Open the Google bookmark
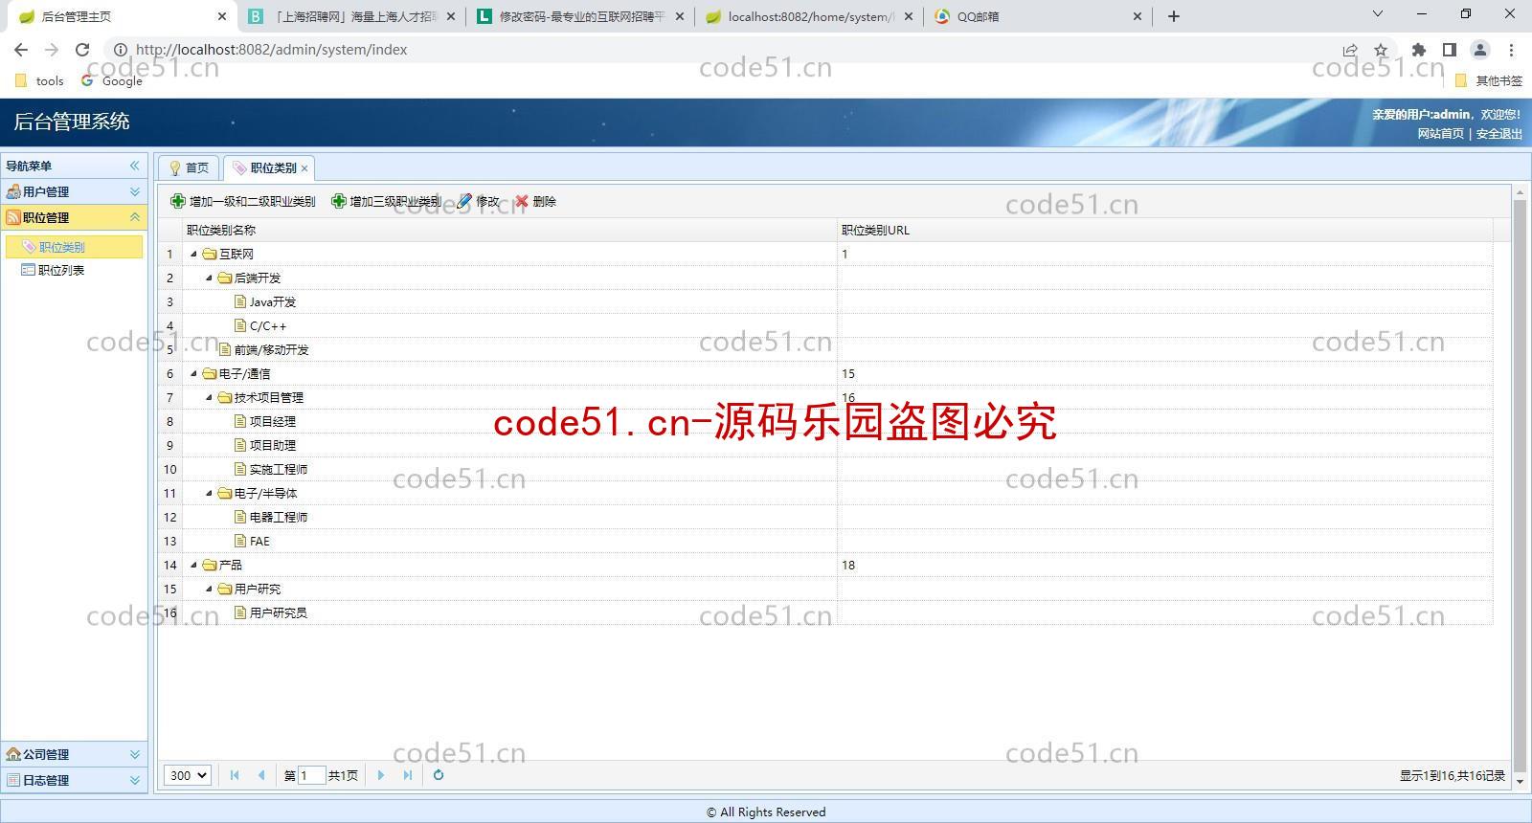 tap(112, 81)
